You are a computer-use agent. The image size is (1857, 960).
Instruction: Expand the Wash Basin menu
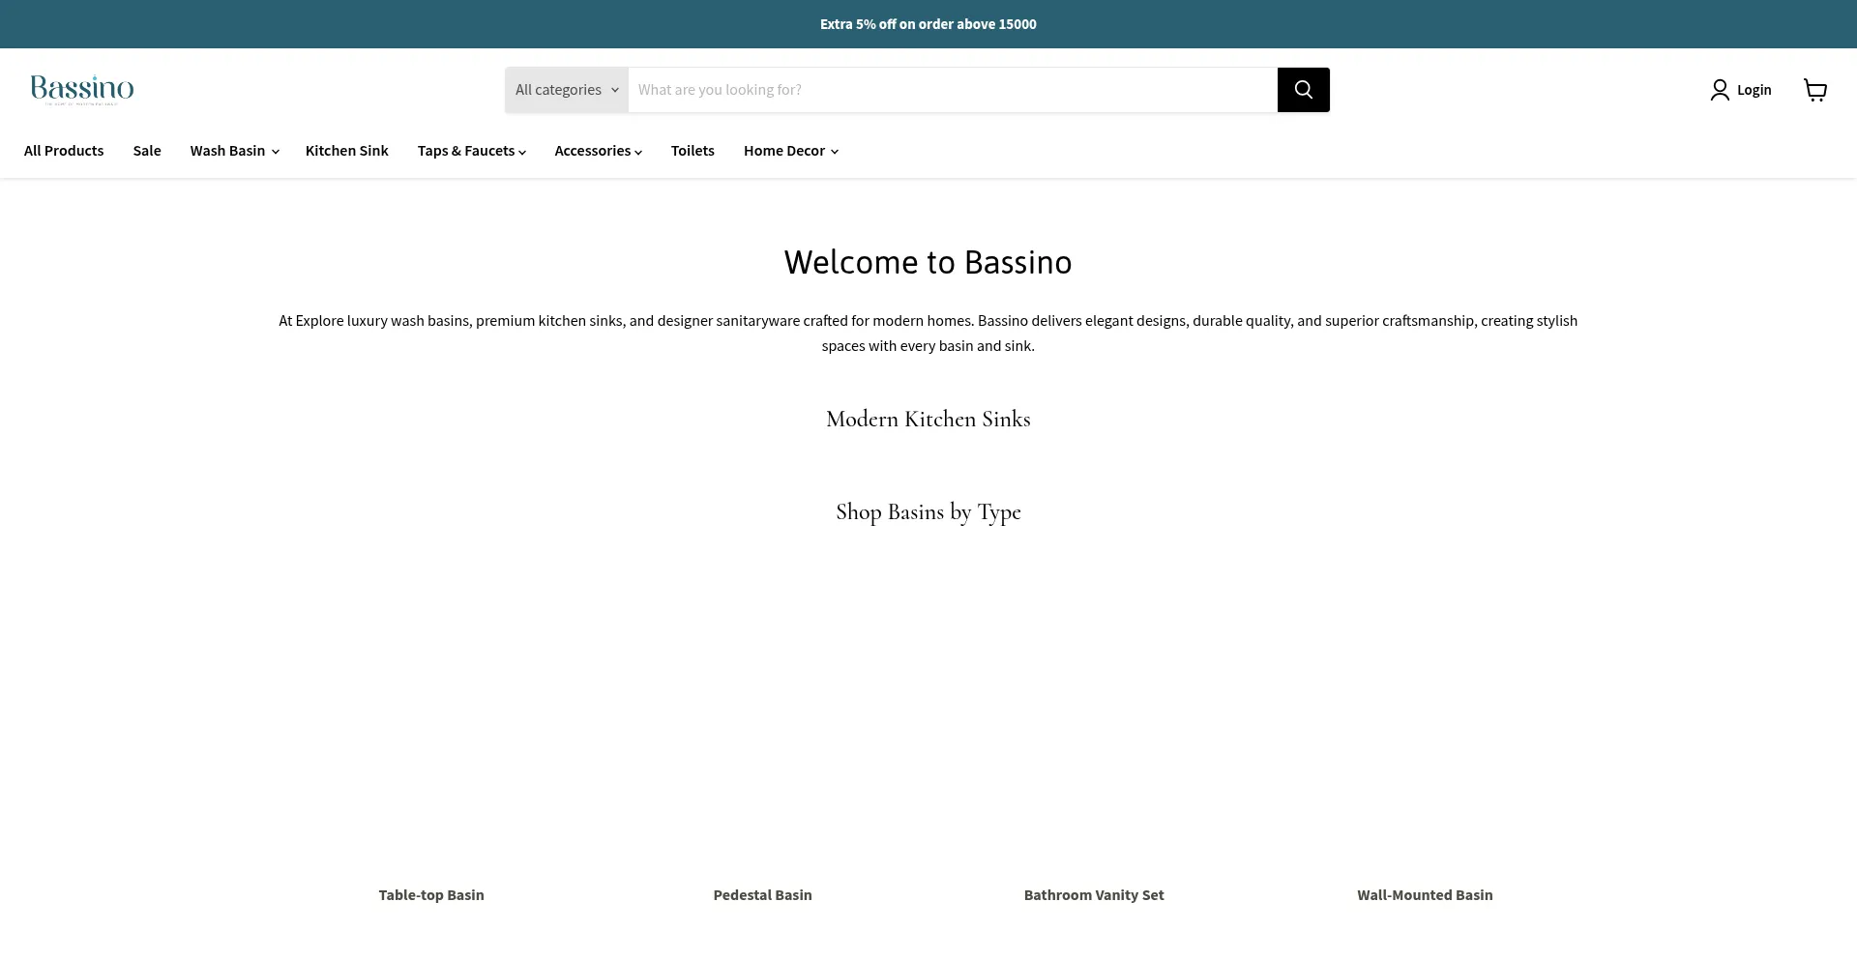coord(234,151)
